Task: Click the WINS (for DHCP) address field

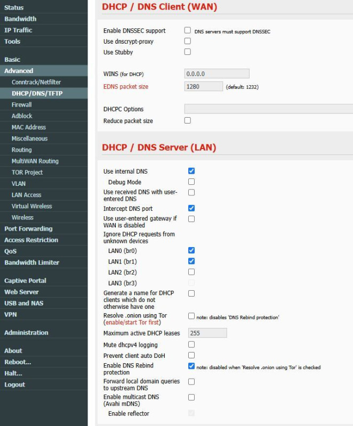Action: (216, 73)
